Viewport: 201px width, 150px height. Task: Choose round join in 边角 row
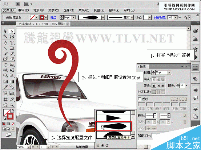pyautogui.click(x=158, y=86)
